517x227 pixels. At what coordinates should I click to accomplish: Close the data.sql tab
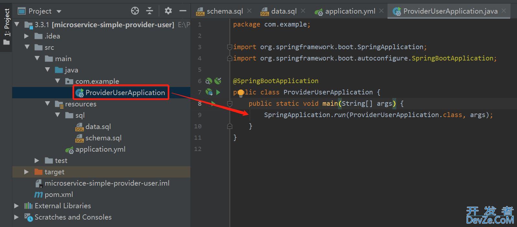303,11
